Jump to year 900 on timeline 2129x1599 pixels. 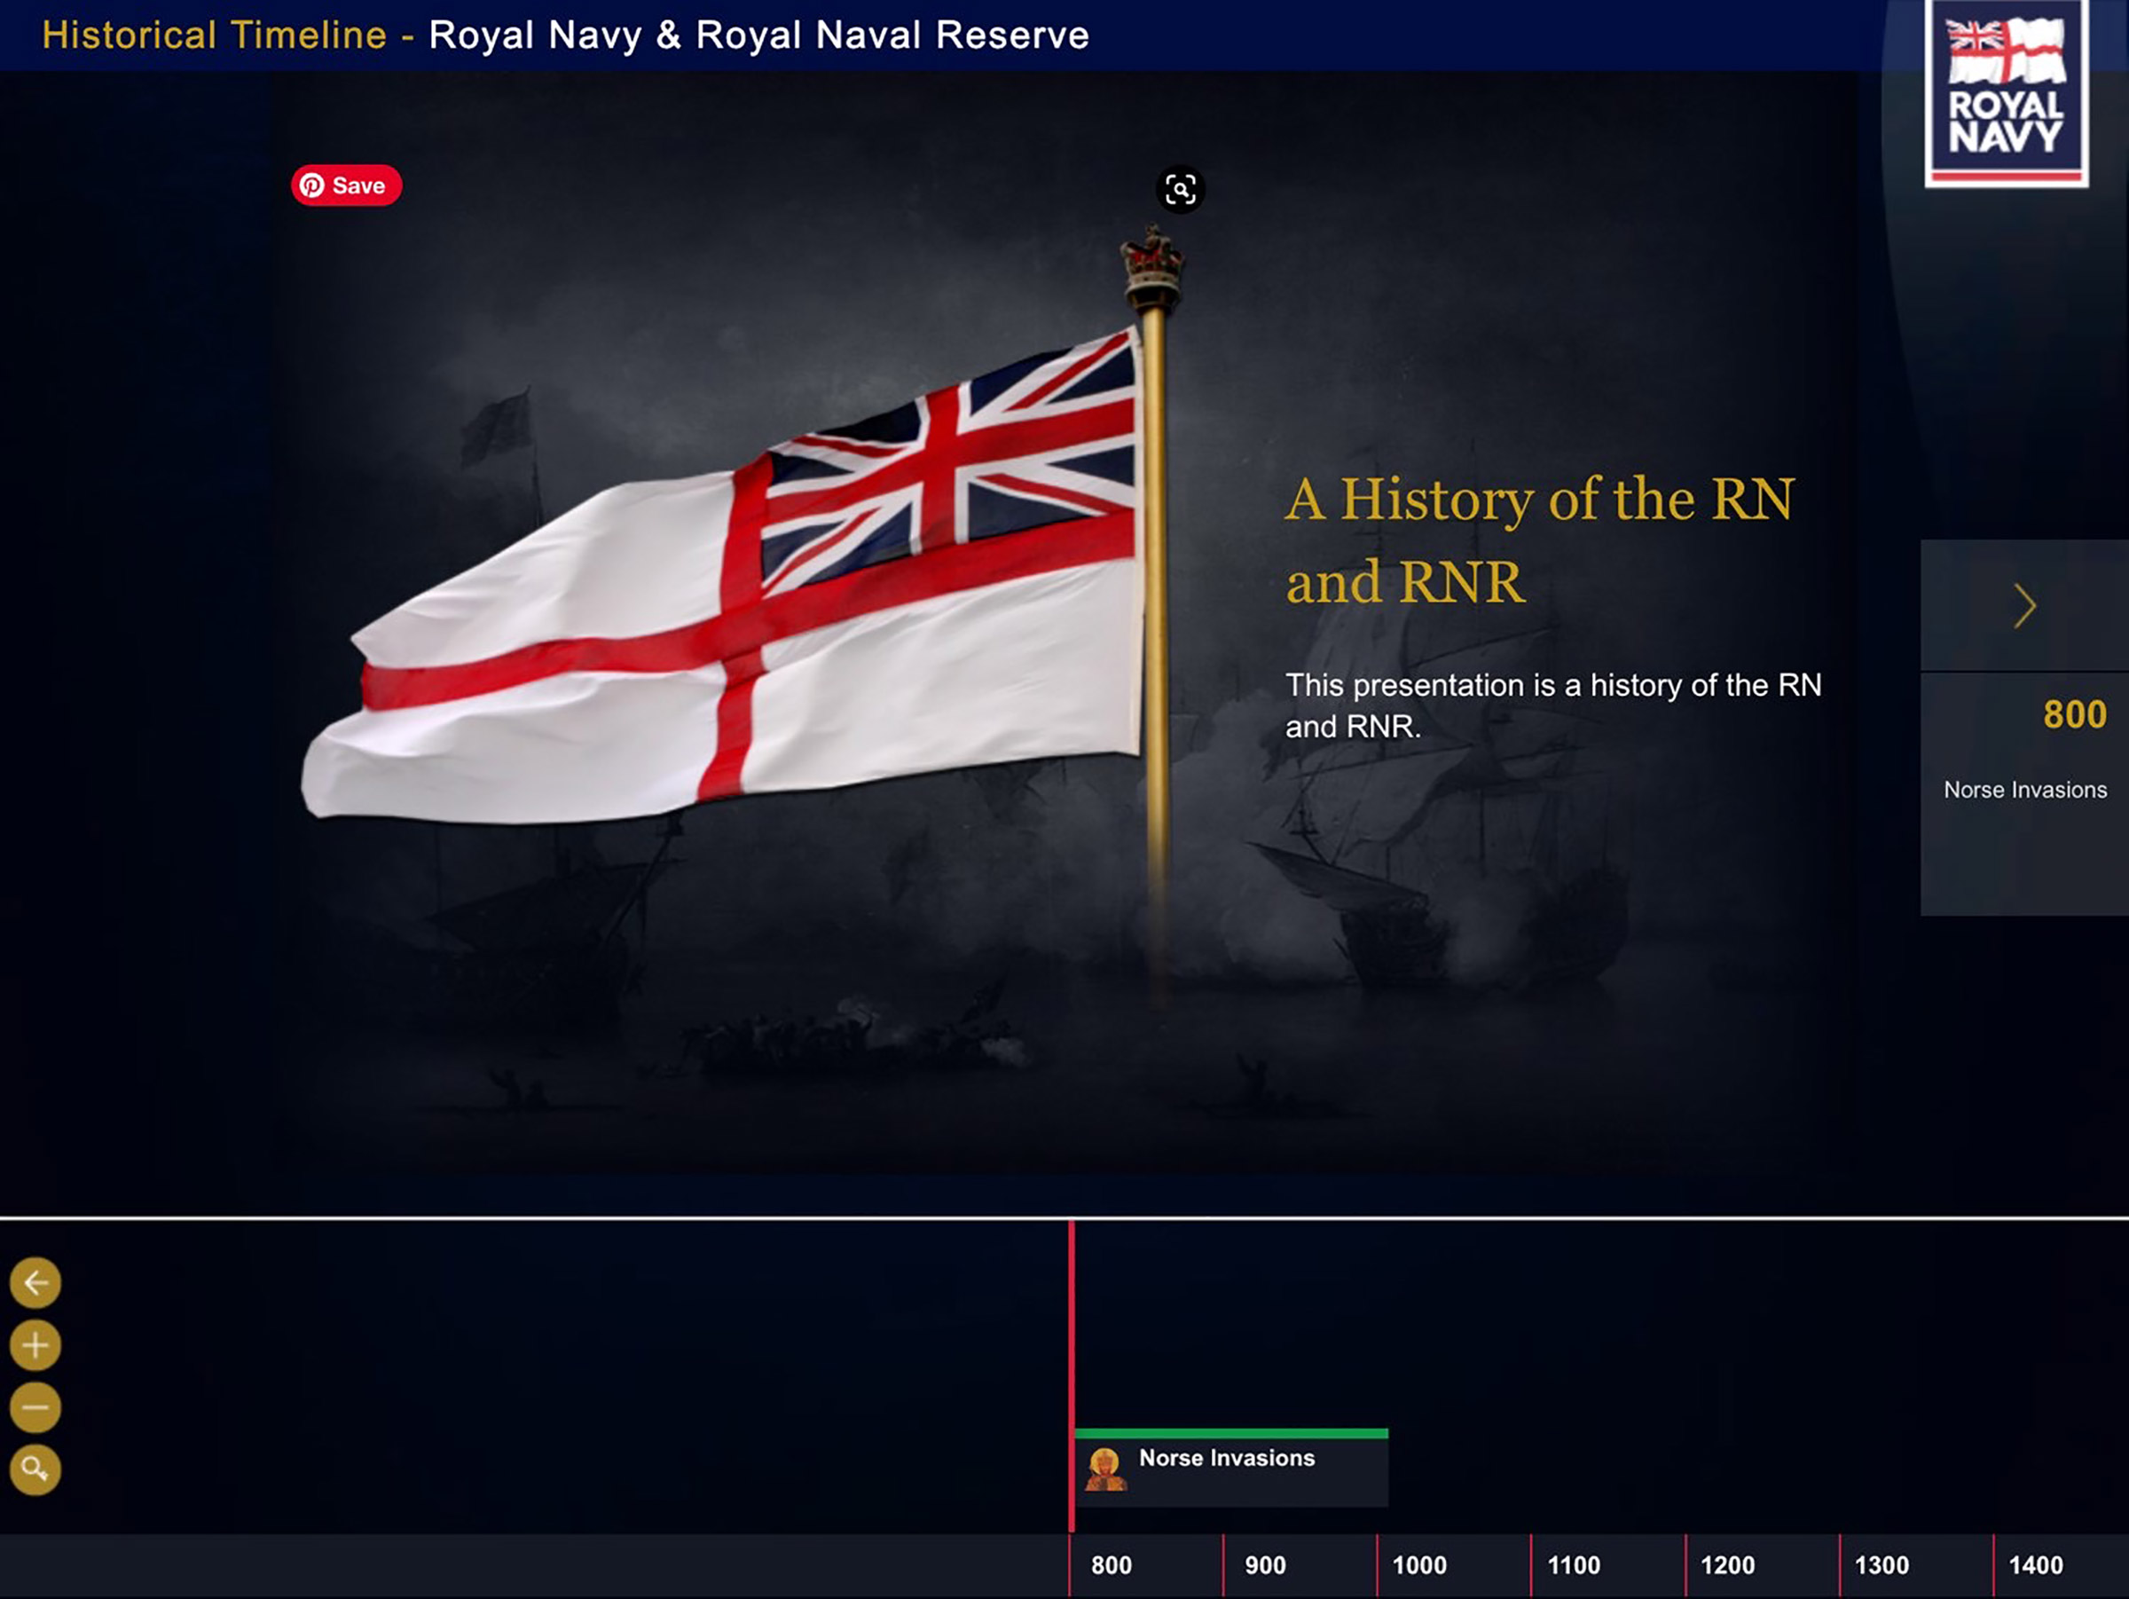(1265, 1565)
